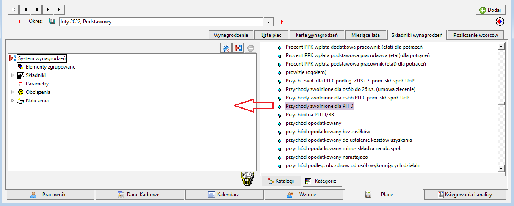Click the Składniki node icon

coord(20,75)
